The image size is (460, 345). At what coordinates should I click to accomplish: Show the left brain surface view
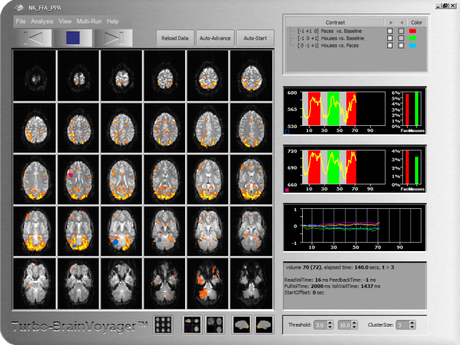[x=241, y=325]
